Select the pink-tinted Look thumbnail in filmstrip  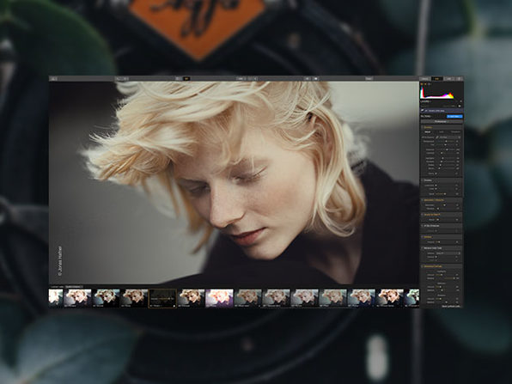pos(219,298)
